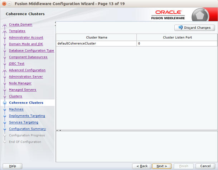Click the Advanced Configuration step marker icon
This screenshot has height=170, width=218.
5,71
